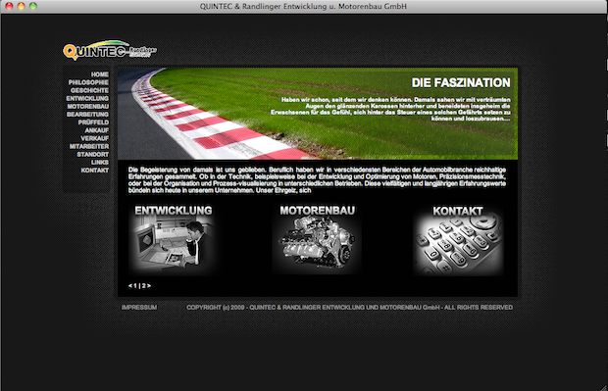Viewport: 608px width, 391px height.
Task: Select Kontakt in the sidebar menu
Action: 95,171
